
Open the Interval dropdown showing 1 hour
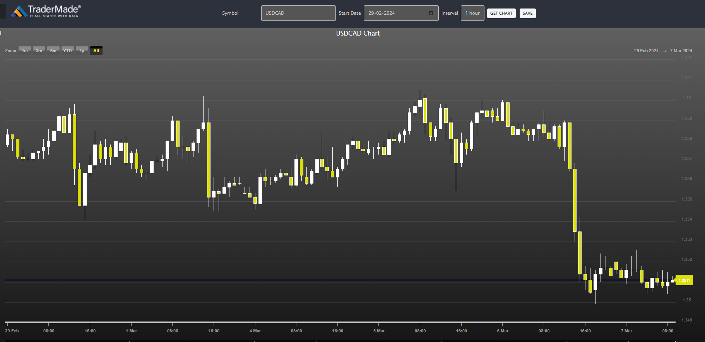pos(472,13)
